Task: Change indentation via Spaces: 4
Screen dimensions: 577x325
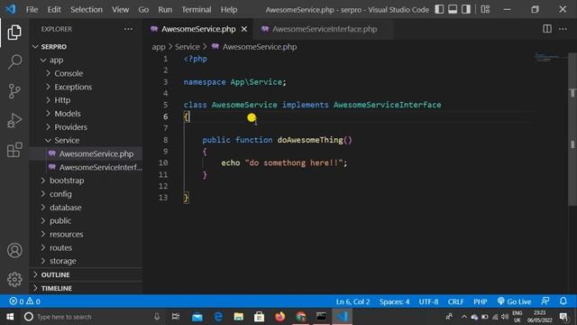Action: pos(394,302)
